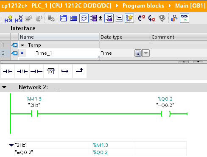
Task: Insert an output coil element
Action: point(36,71)
